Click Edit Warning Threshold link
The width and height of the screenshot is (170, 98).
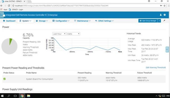[x=156, y=67]
